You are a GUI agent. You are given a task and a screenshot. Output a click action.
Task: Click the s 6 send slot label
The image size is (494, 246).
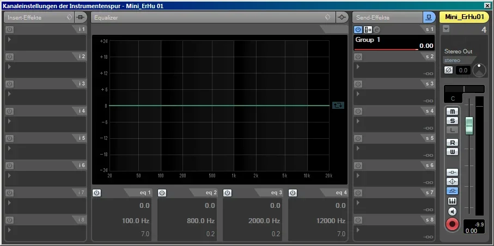430,165
